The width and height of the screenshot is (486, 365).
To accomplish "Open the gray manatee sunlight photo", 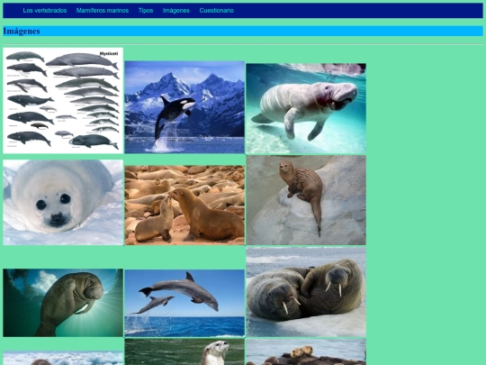I will pyautogui.click(x=63, y=303).
